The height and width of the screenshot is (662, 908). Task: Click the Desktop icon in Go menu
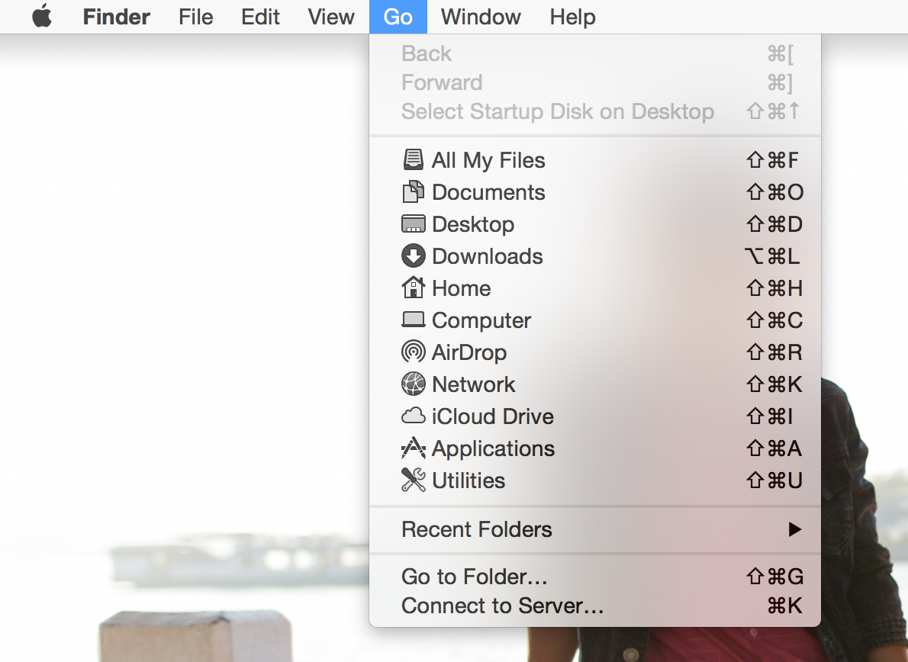[413, 224]
